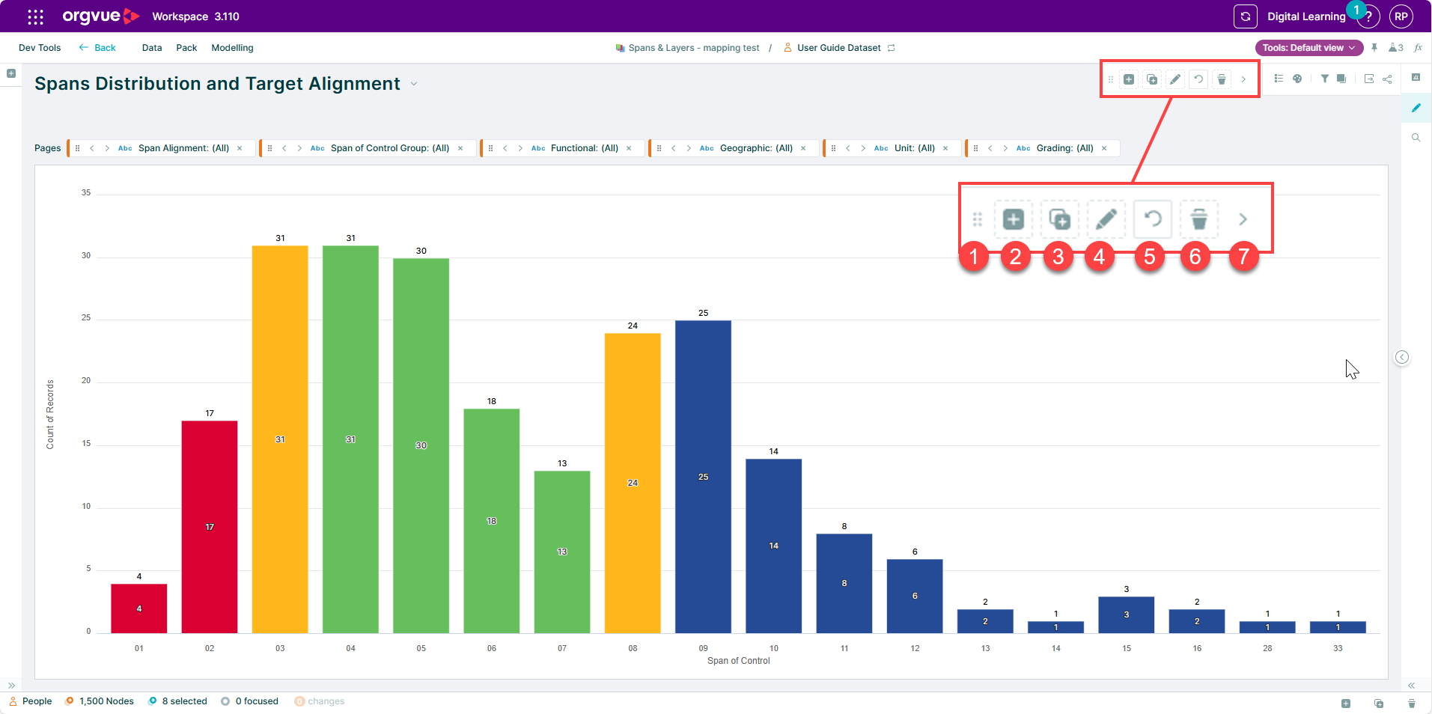Go Back using the Back link
The width and height of the screenshot is (1432, 714).
[x=97, y=48]
